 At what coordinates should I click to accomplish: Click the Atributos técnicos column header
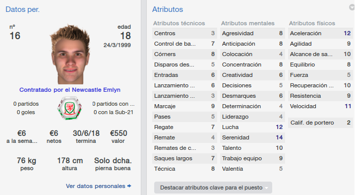coord(179,23)
